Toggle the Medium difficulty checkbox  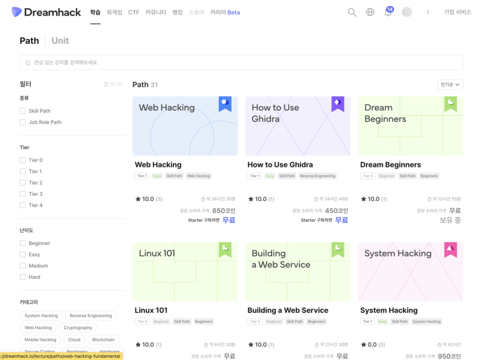tap(22, 266)
